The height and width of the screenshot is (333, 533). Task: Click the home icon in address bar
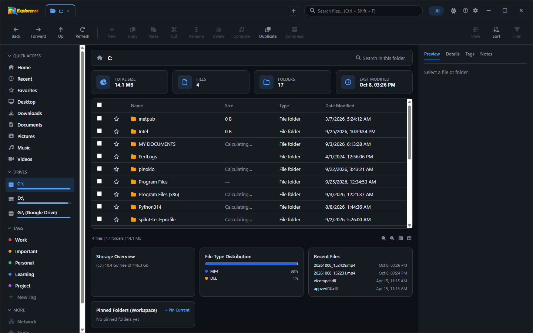tap(100, 58)
